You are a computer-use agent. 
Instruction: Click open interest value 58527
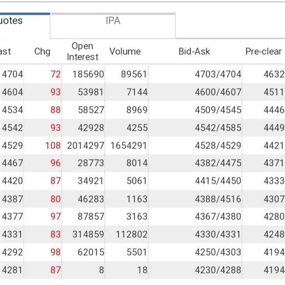coord(88,110)
